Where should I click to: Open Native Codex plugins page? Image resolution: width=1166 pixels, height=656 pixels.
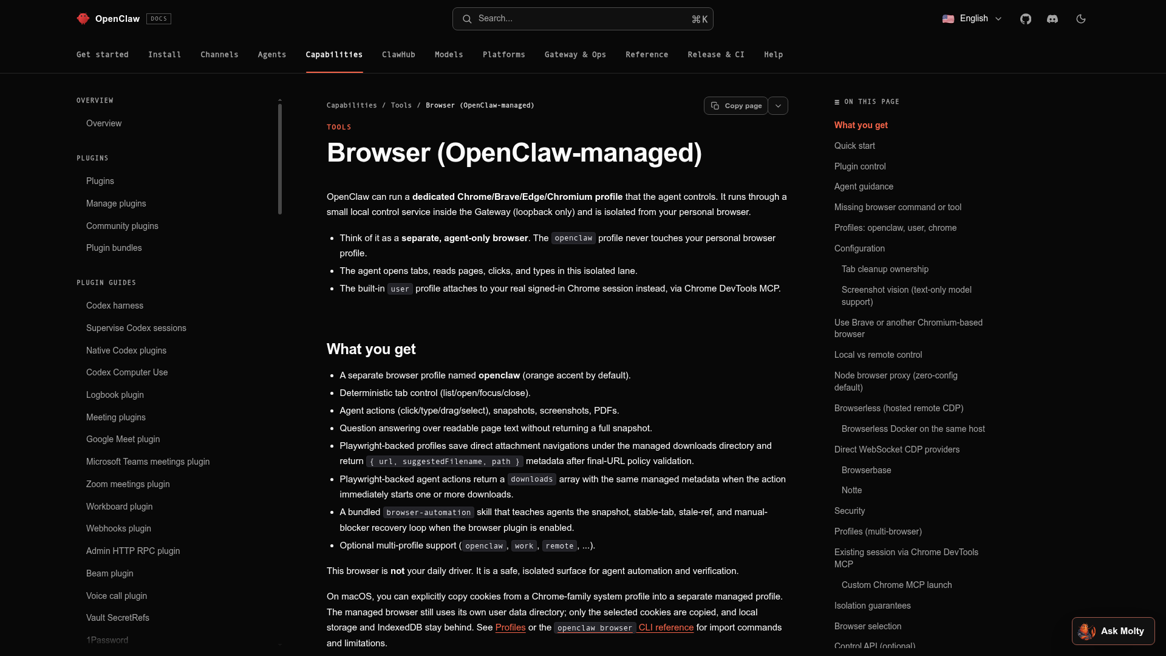[126, 350]
